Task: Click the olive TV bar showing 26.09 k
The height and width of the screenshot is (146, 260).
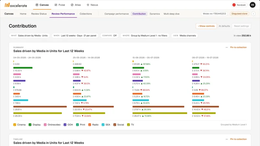Action: pyautogui.click(x=38, y=113)
